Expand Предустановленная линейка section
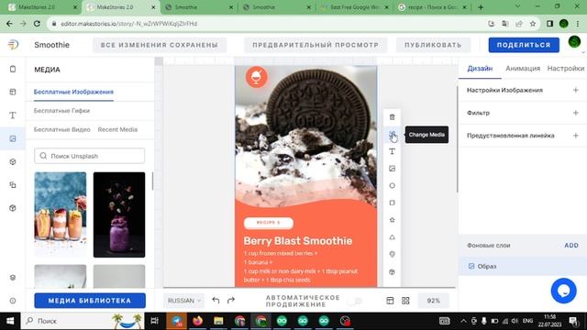The height and width of the screenshot is (330, 587). point(576,136)
